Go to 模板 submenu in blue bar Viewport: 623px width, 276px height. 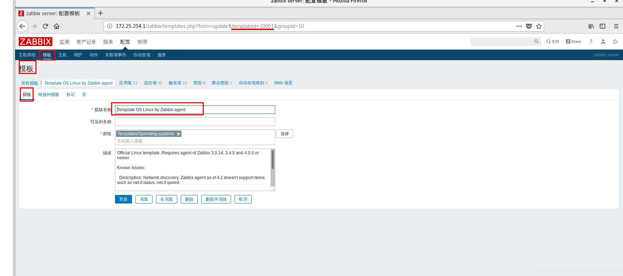point(47,55)
